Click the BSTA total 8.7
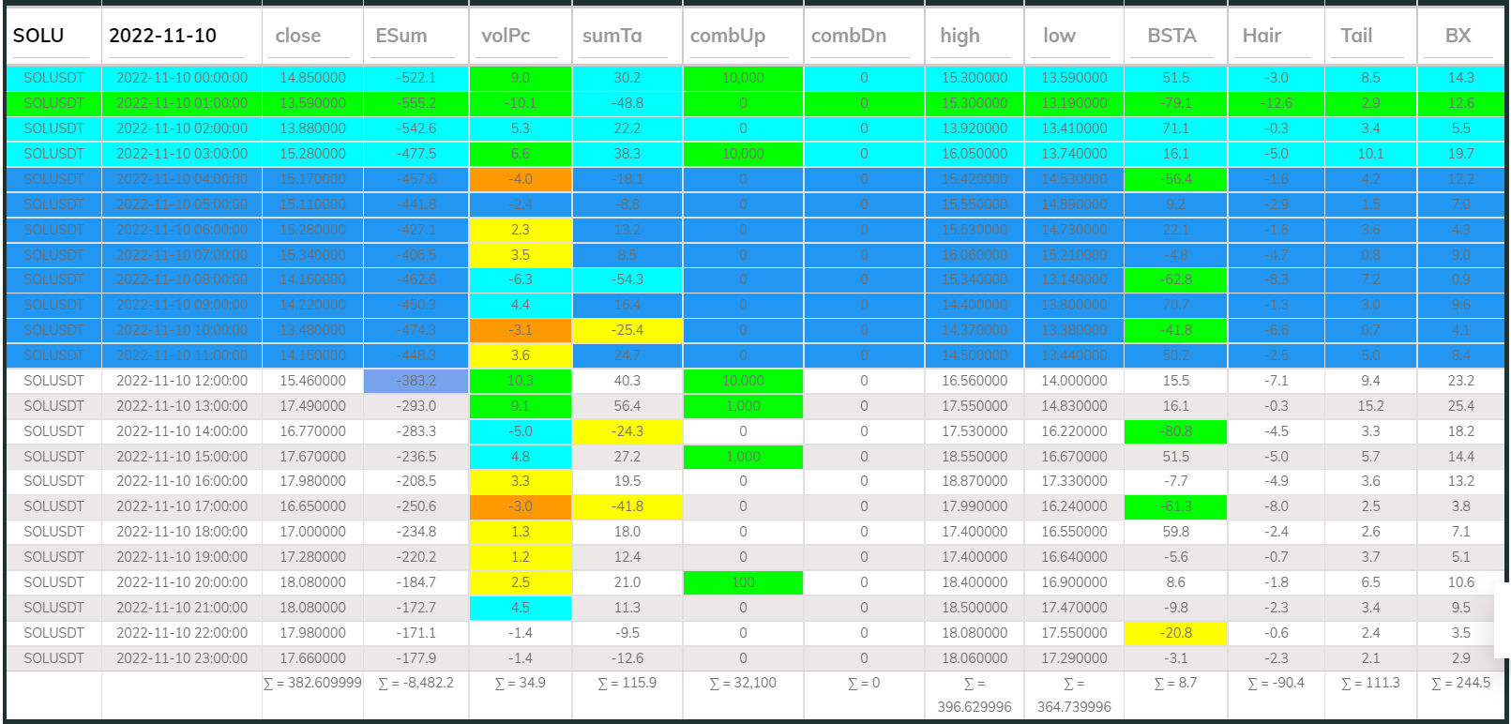Screen dimensions: 1511x724 [1176, 683]
